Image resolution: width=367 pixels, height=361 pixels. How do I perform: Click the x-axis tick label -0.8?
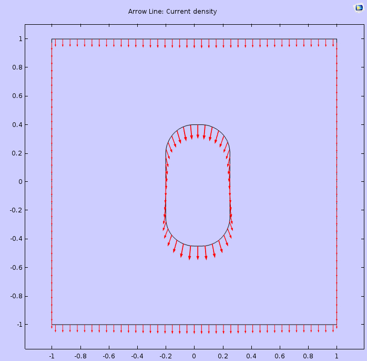pos(80,356)
